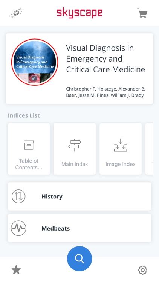Select the Image Index label

pos(121,164)
